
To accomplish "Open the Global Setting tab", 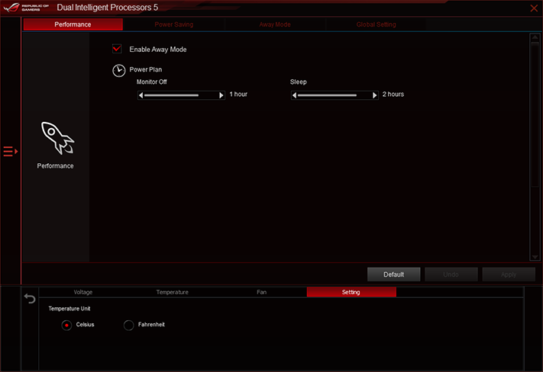I will click(376, 24).
